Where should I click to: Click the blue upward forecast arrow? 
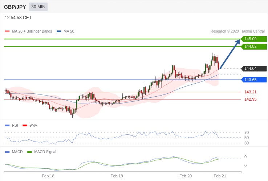click(x=230, y=54)
